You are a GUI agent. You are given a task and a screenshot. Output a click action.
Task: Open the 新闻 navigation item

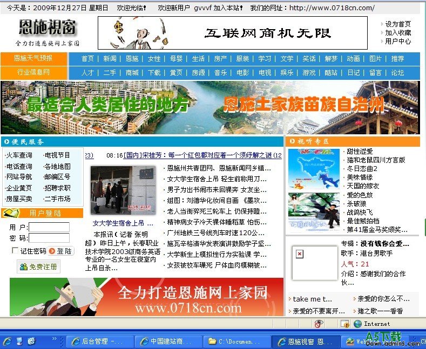click(110, 59)
